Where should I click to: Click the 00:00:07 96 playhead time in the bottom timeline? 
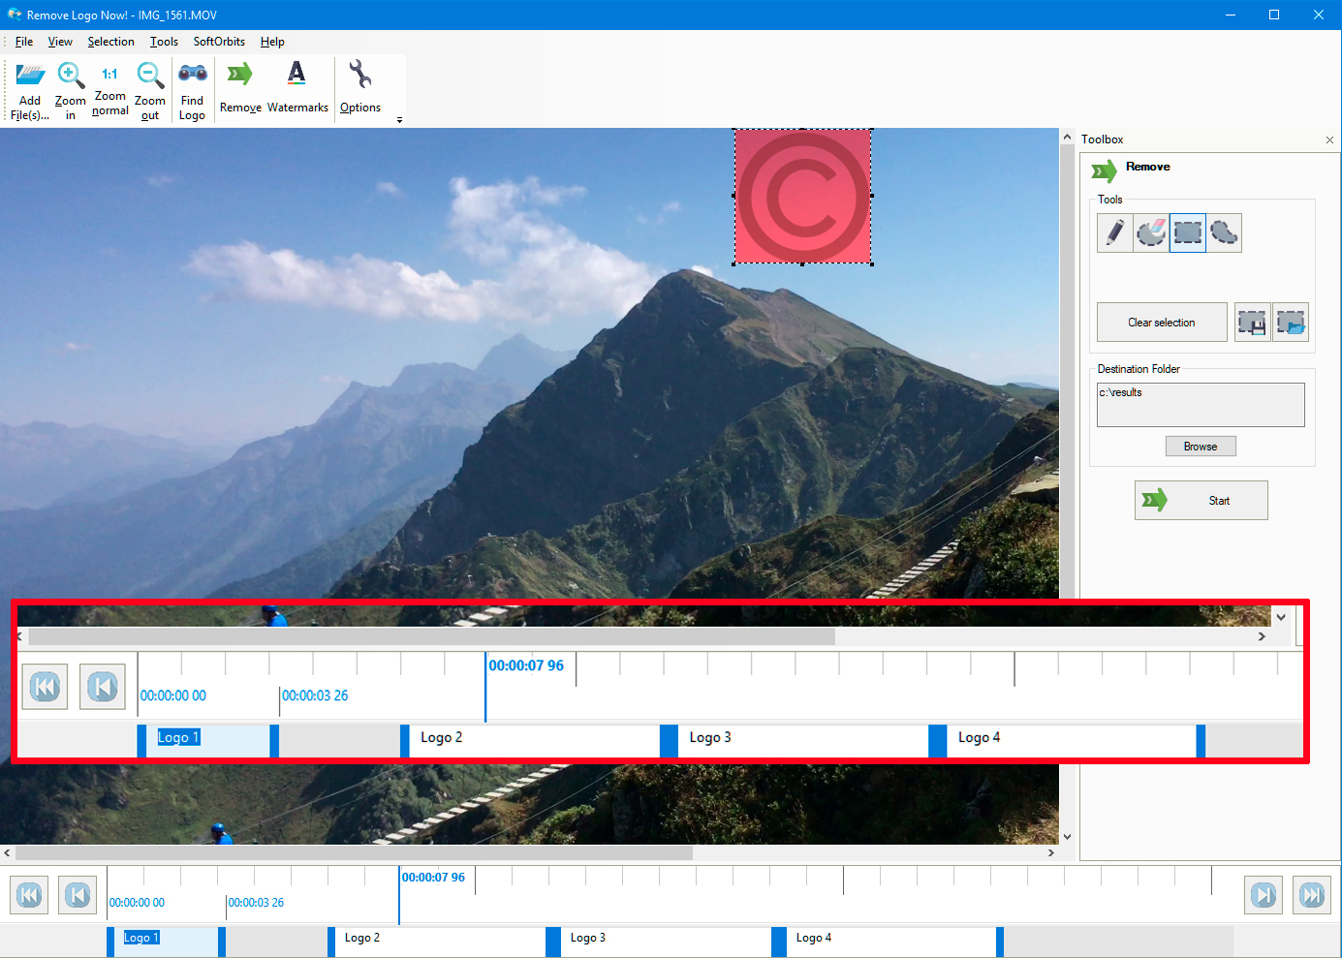pos(433,878)
